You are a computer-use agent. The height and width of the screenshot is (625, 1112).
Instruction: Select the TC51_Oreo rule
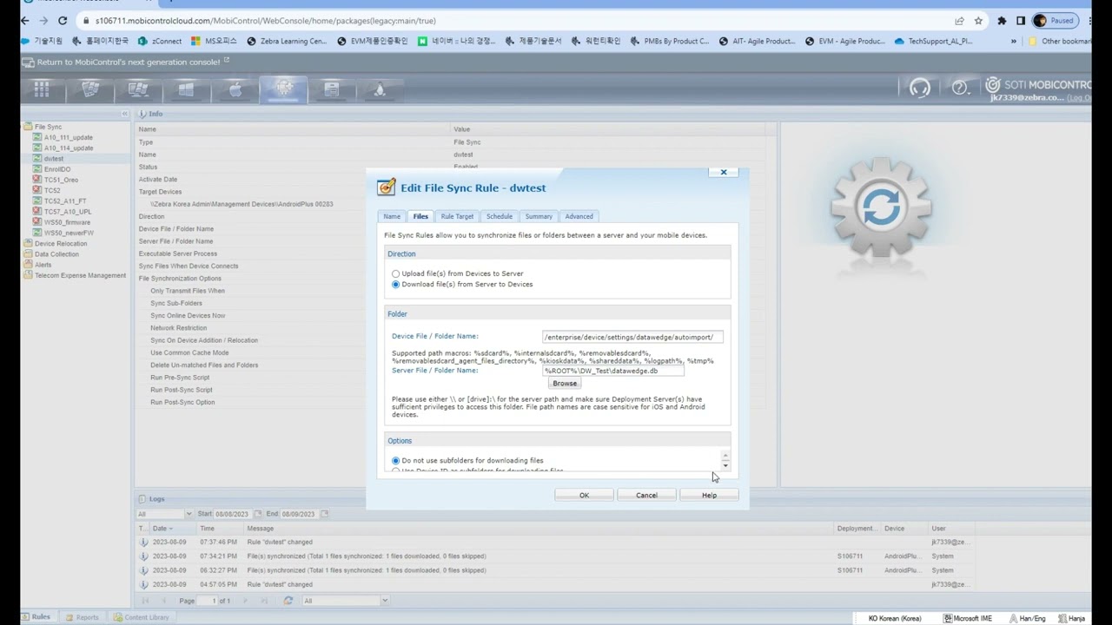click(61, 180)
